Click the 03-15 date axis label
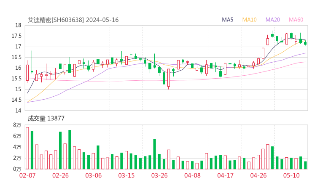Screen dimensions: 312x185 click(126, 175)
